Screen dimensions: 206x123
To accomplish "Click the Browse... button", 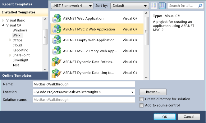I will pos(153,92).
